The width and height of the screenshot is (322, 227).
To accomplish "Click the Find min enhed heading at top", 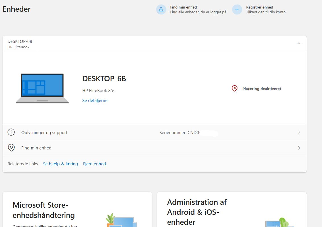I will click(183, 7).
